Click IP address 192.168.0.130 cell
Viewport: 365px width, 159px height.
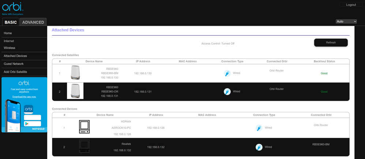pos(143,73)
